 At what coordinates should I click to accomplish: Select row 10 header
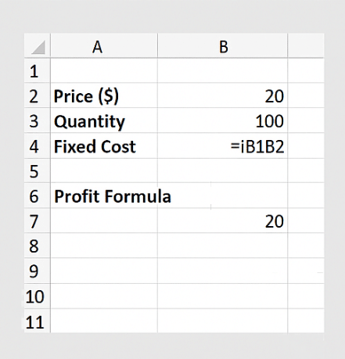coord(38,296)
